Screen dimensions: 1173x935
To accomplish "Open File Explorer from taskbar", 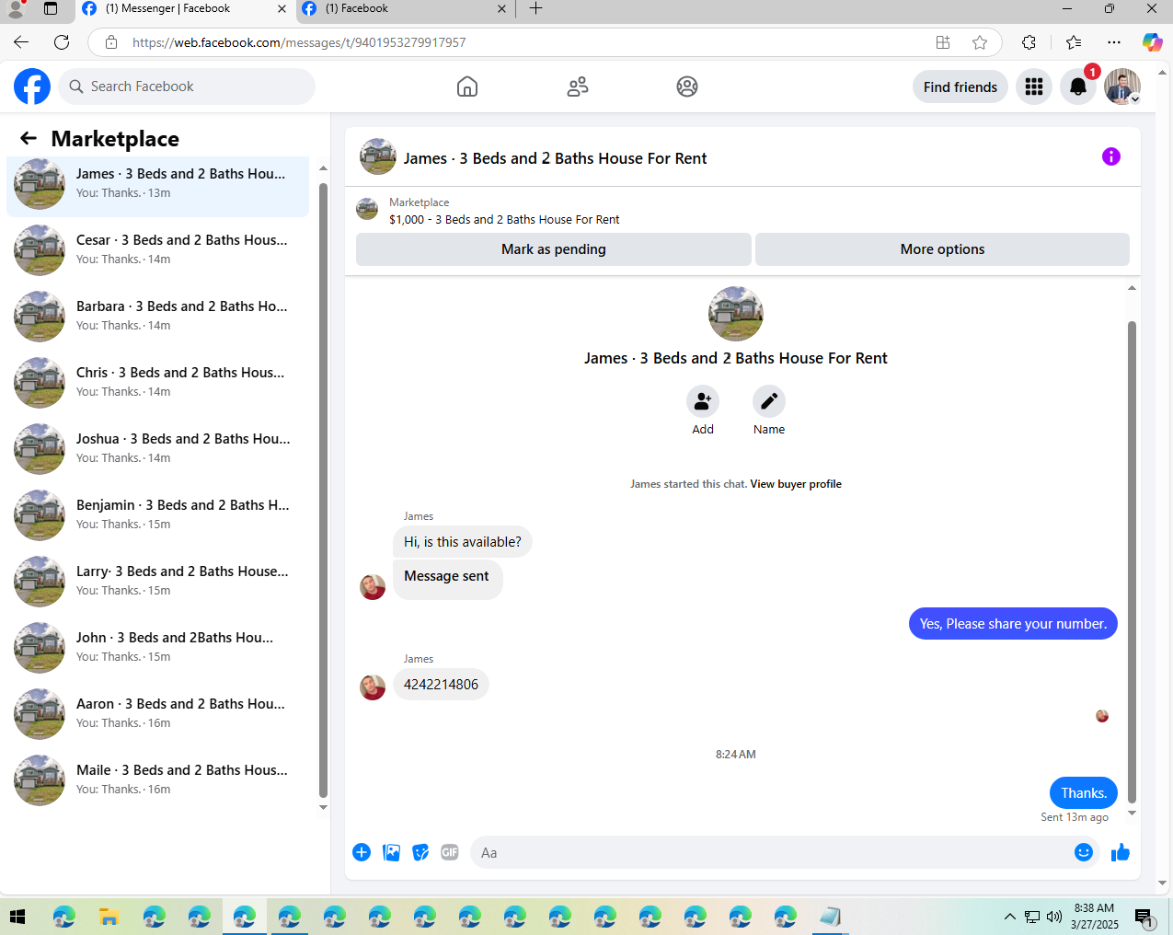I will coord(109,917).
